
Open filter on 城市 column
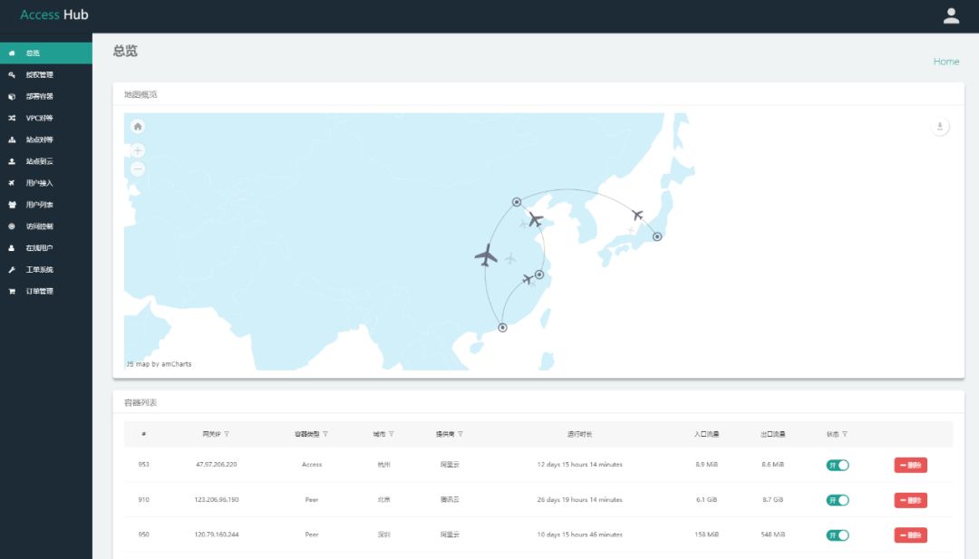392,434
